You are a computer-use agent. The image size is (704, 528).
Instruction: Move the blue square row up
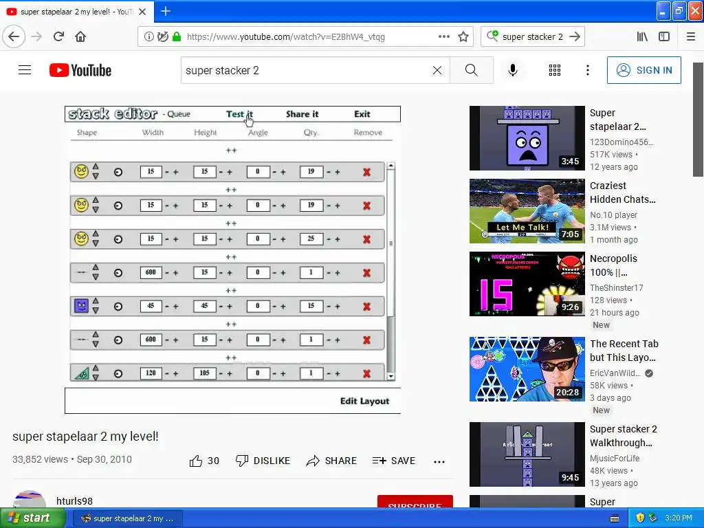click(96, 301)
